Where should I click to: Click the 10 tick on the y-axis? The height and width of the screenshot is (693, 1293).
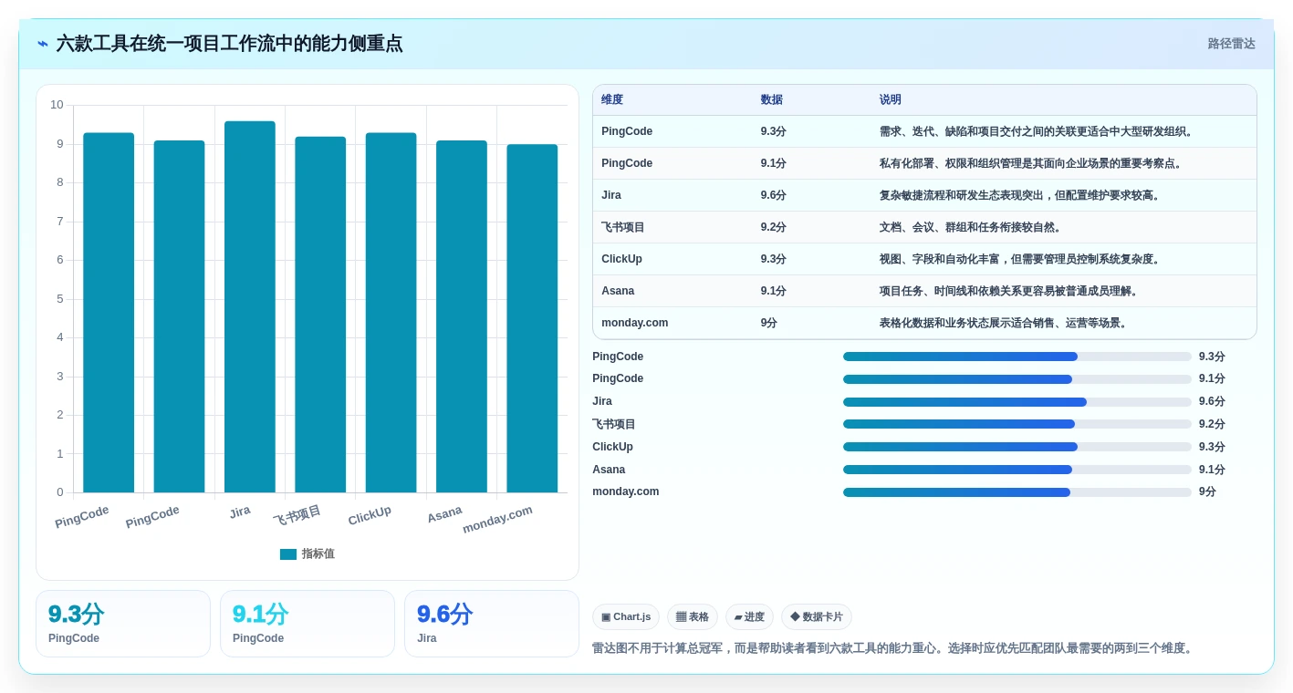(57, 105)
